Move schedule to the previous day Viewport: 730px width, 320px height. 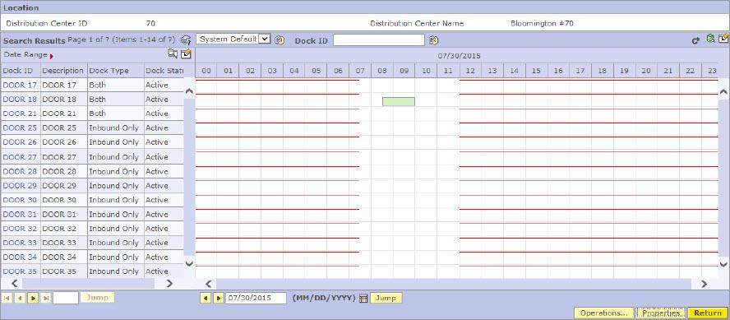(x=205, y=298)
